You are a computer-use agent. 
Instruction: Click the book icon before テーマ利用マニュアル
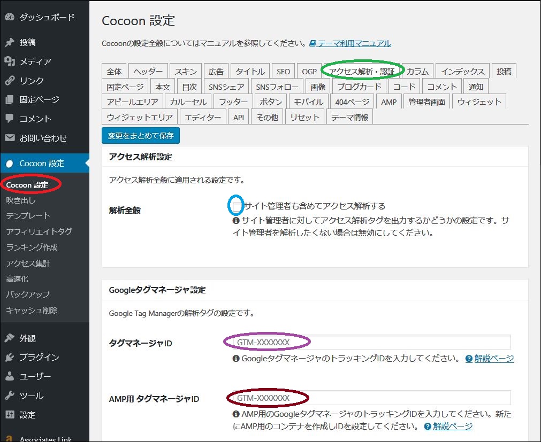(313, 43)
